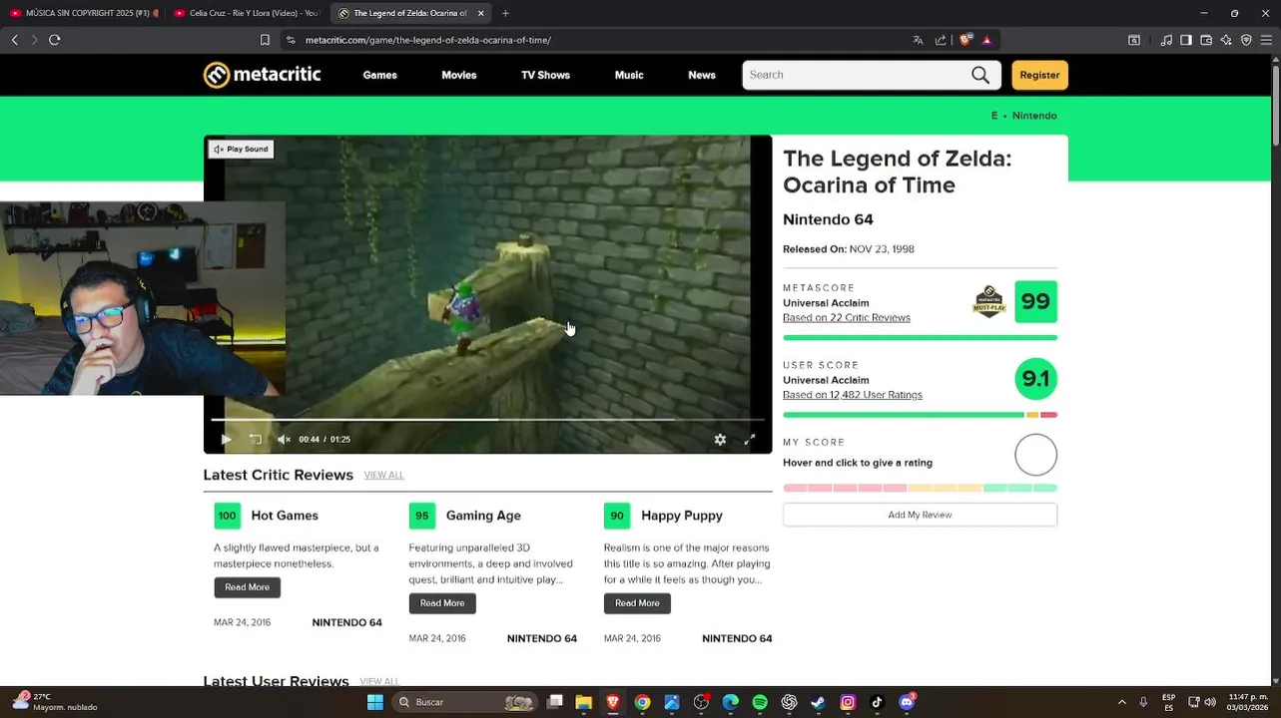1281x718 pixels.
Task: Click Add My Review button
Action: click(x=920, y=515)
